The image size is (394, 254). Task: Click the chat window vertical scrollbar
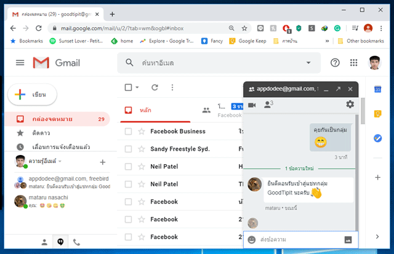point(357,172)
